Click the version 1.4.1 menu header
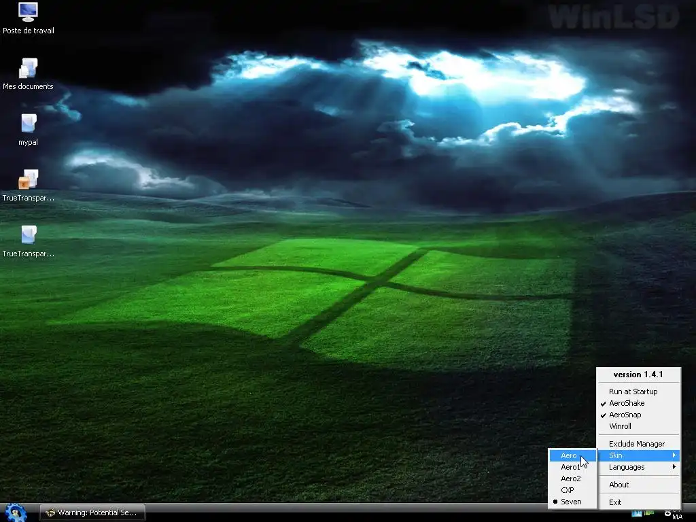Screen dimensions: 696x522 638,375
